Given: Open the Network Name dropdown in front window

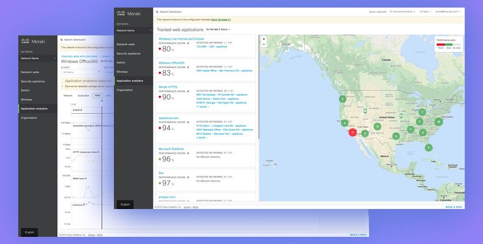Looking at the screenshot, I should pos(134,31).
